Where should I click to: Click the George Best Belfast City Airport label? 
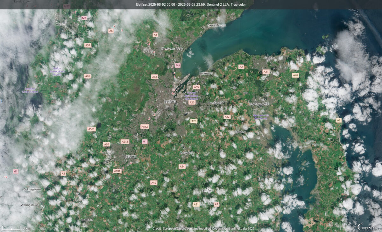191,95
